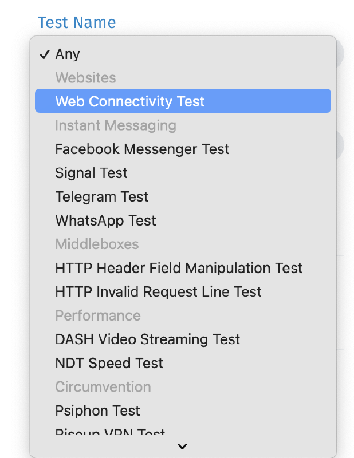
Task: Choose the NDT Speed Test option
Action: point(109,363)
